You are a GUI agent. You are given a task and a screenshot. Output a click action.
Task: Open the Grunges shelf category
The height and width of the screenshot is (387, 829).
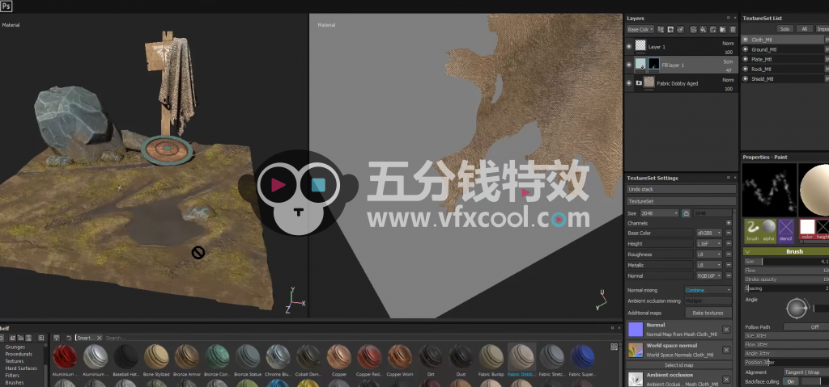(15, 347)
